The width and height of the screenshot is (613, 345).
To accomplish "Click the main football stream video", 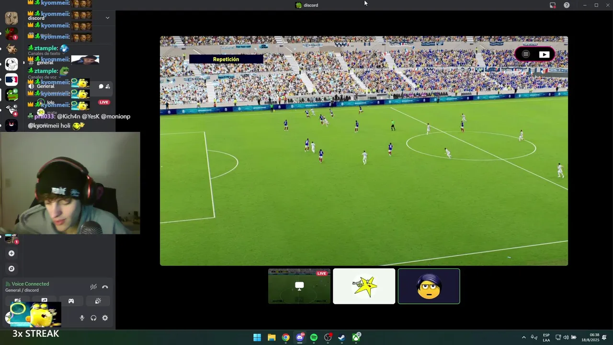I will tap(364, 151).
